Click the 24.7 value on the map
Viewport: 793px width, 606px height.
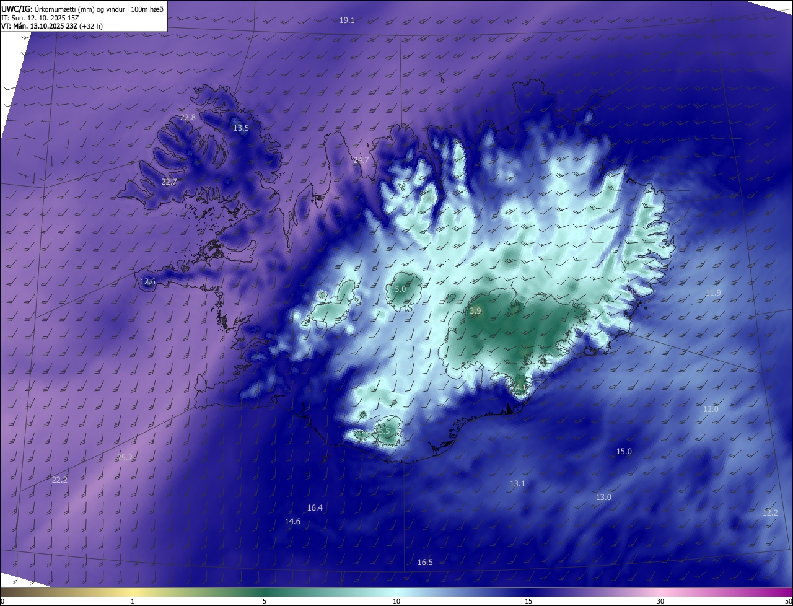pos(361,160)
